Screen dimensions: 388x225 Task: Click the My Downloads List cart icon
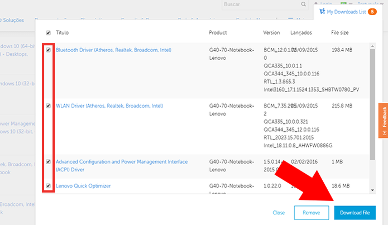(322, 11)
